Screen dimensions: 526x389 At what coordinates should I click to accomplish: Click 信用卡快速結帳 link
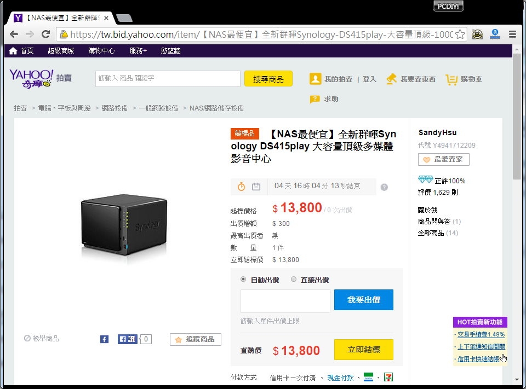coord(479,359)
